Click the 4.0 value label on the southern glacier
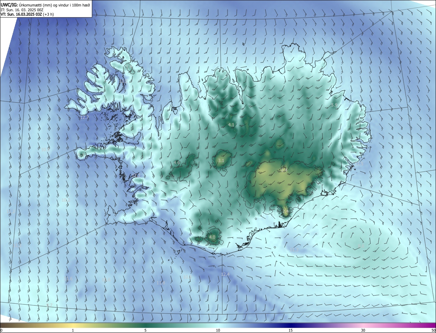 (x=212, y=237)
